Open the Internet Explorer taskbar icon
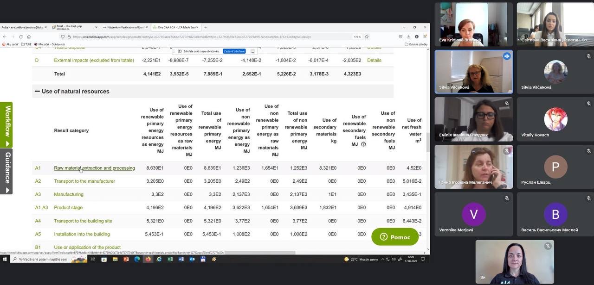Image resolution: width=594 pixels, height=285 pixels. 159,260
